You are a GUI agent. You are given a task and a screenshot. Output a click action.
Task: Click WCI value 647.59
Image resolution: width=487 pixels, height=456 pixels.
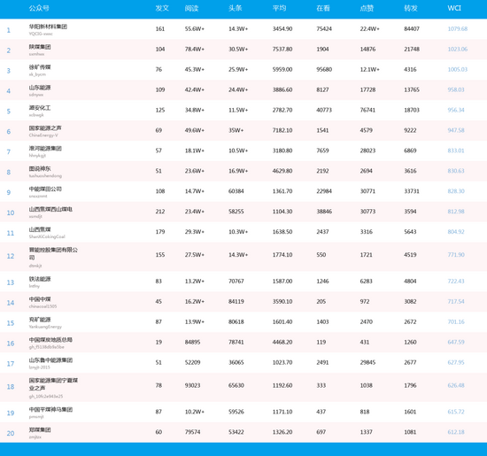tap(456, 342)
